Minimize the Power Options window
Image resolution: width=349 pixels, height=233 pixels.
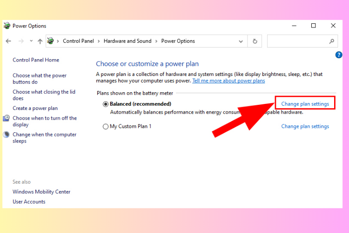point(294,26)
